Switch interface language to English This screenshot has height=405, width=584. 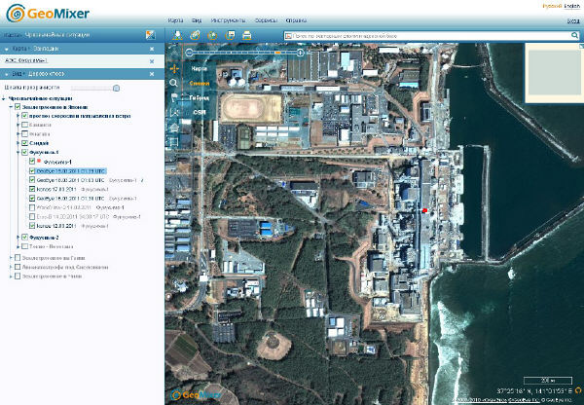point(571,6)
